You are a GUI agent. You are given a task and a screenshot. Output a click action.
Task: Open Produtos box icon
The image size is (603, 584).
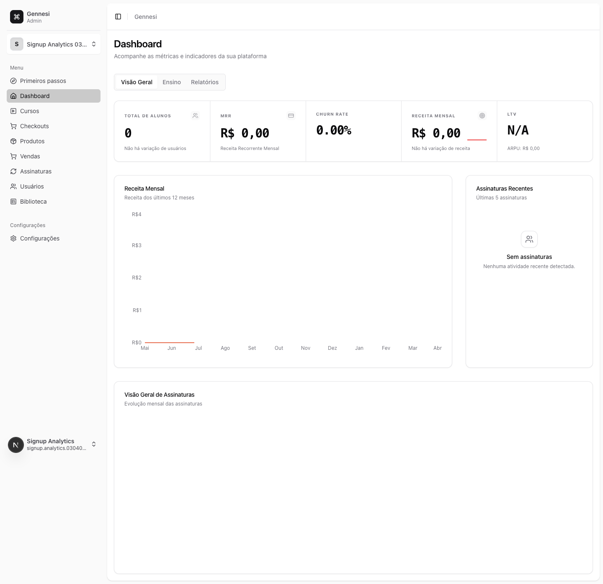pos(13,141)
